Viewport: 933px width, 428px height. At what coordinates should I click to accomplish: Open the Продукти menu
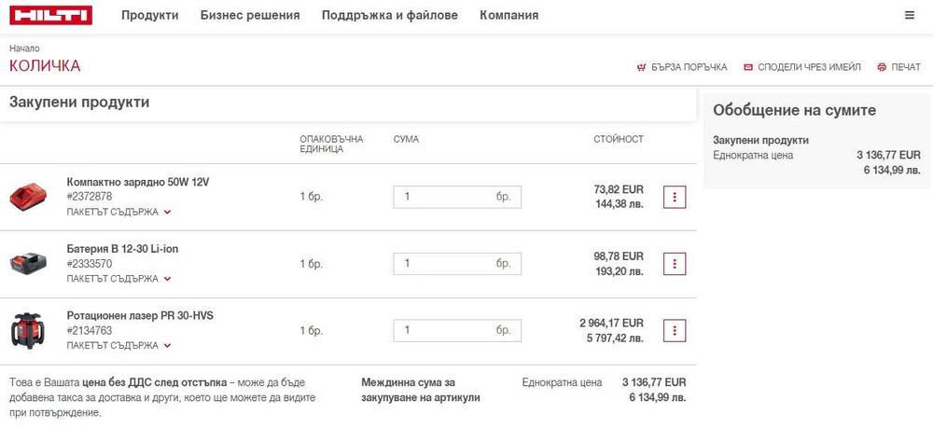click(x=149, y=16)
